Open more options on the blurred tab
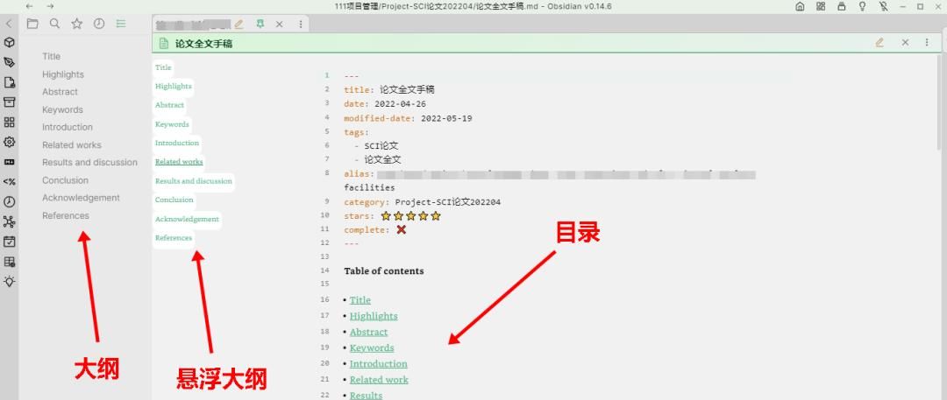The width and height of the screenshot is (947, 400). pos(301,25)
